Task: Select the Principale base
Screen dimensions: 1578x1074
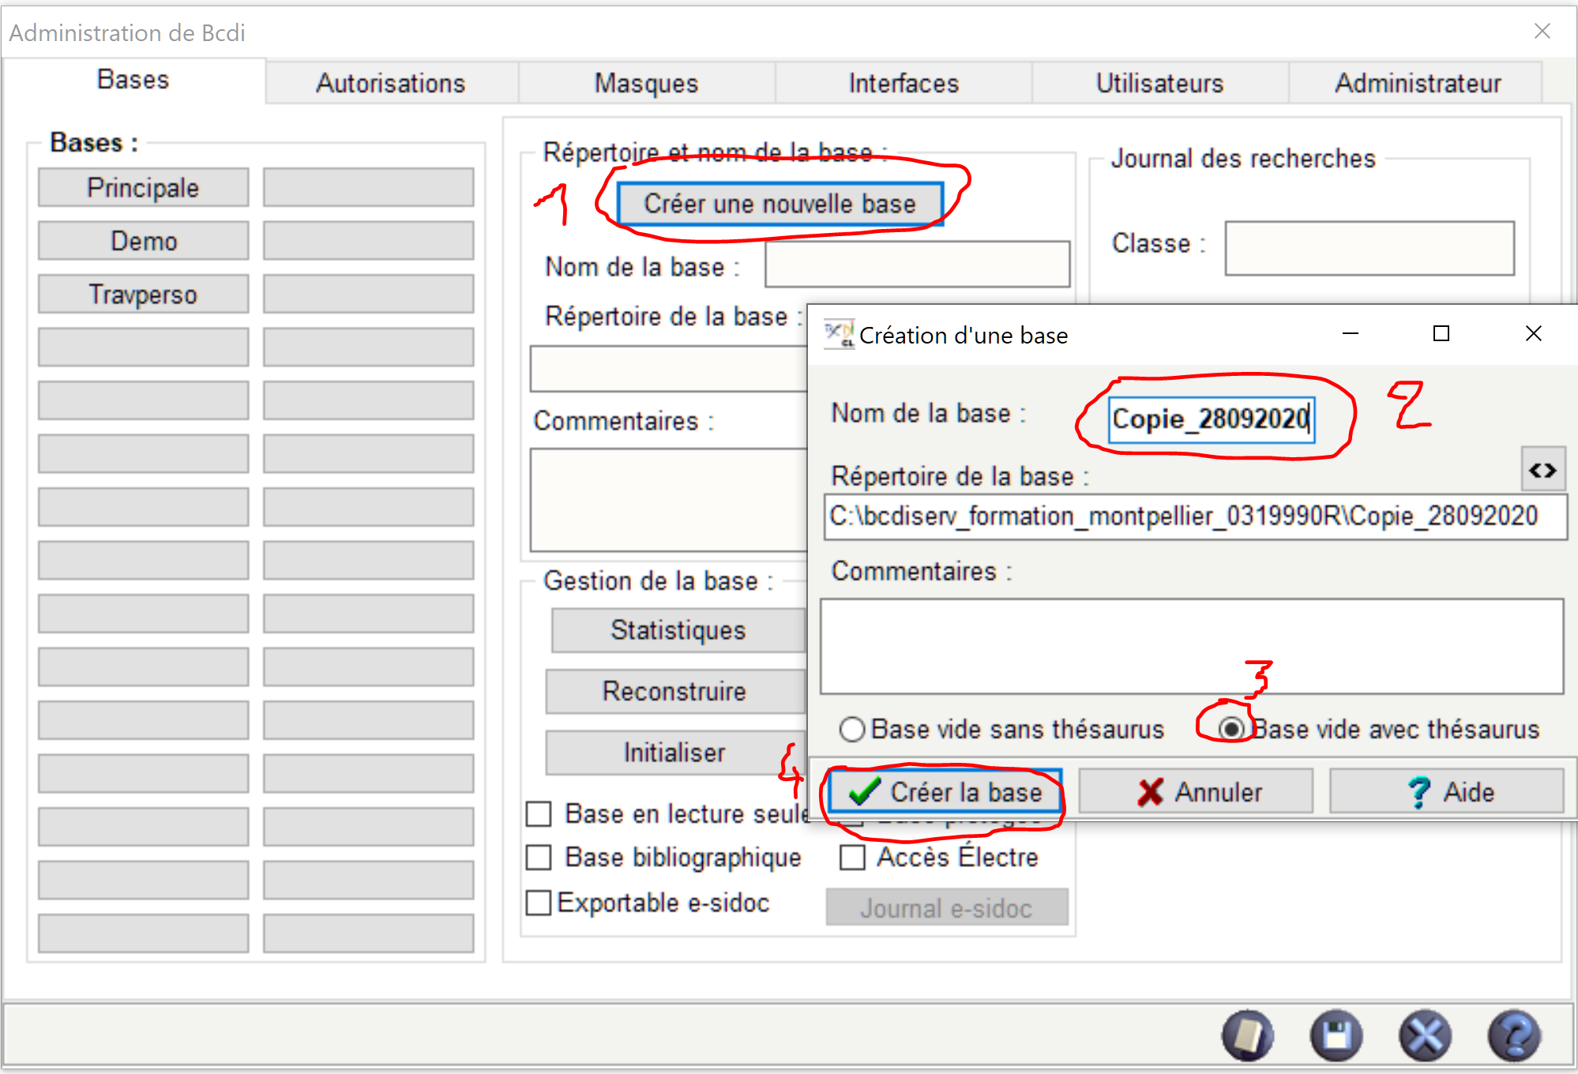Action: 144,187
